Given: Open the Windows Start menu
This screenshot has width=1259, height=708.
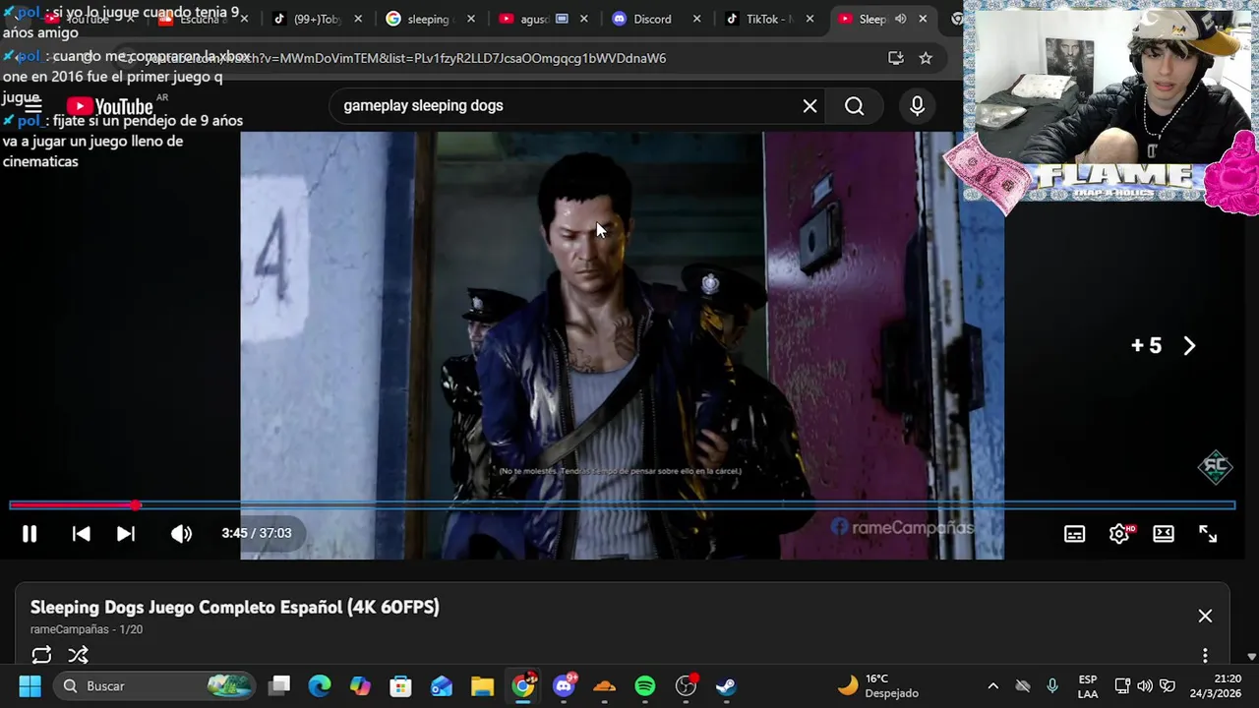Looking at the screenshot, I should point(30,685).
